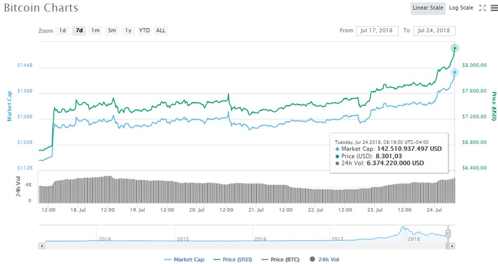The width and height of the screenshot is (498, 264).
Task: Click the Market Cap value in tooltip
Action: click(x=409, y=149)
